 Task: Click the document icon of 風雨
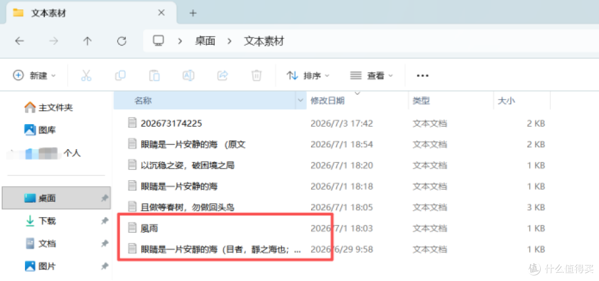(132, 228)
